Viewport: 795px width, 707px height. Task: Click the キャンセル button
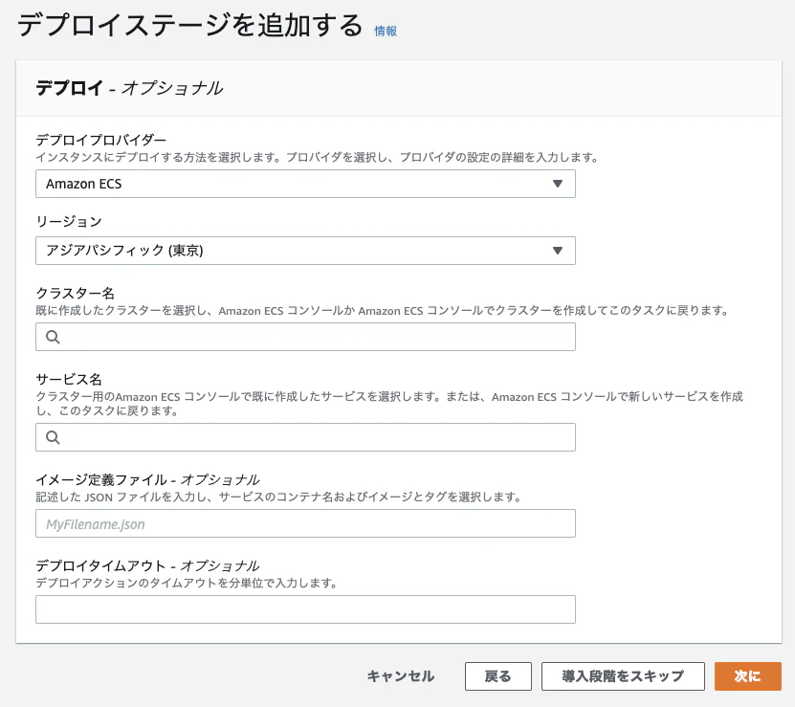(x=401, y=676)
